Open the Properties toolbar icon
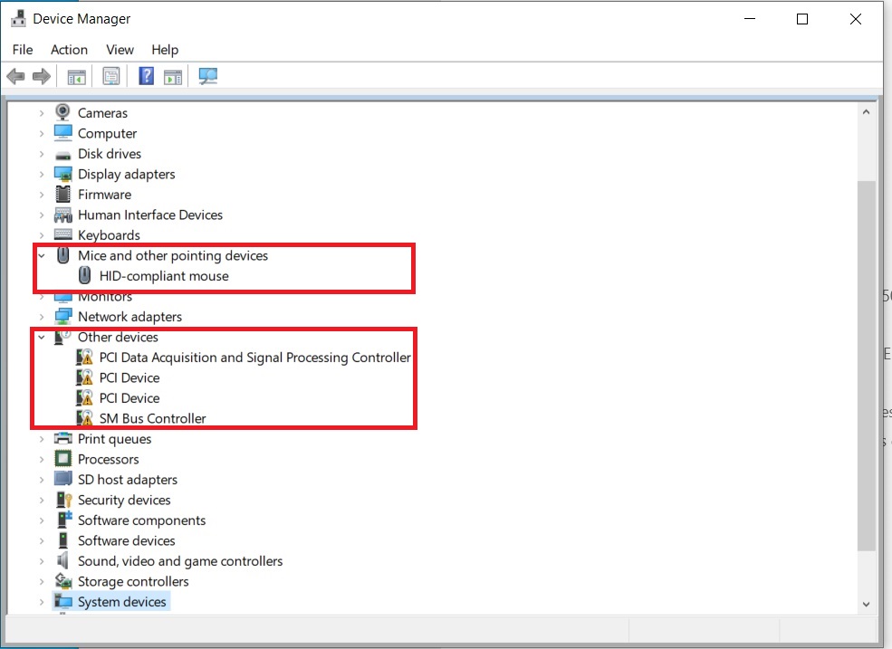Screen dimensions: 892x649 tap(110, 76)
